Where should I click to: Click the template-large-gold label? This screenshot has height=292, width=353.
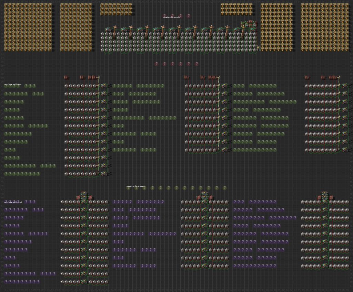pyautogui.click(x=171, y=17)
